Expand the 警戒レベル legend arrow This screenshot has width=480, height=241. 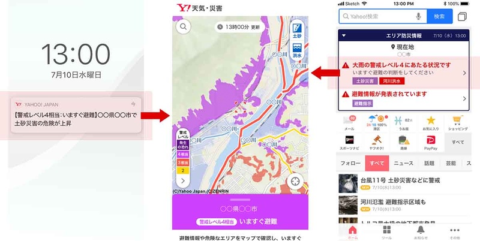pos(183,181)
